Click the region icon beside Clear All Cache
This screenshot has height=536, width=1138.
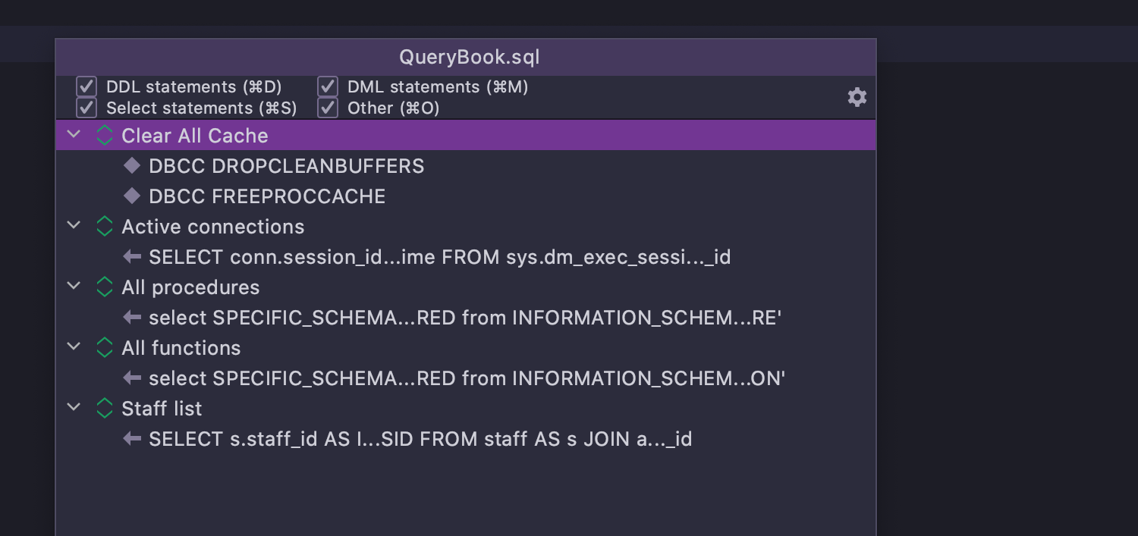coord(105,136)
